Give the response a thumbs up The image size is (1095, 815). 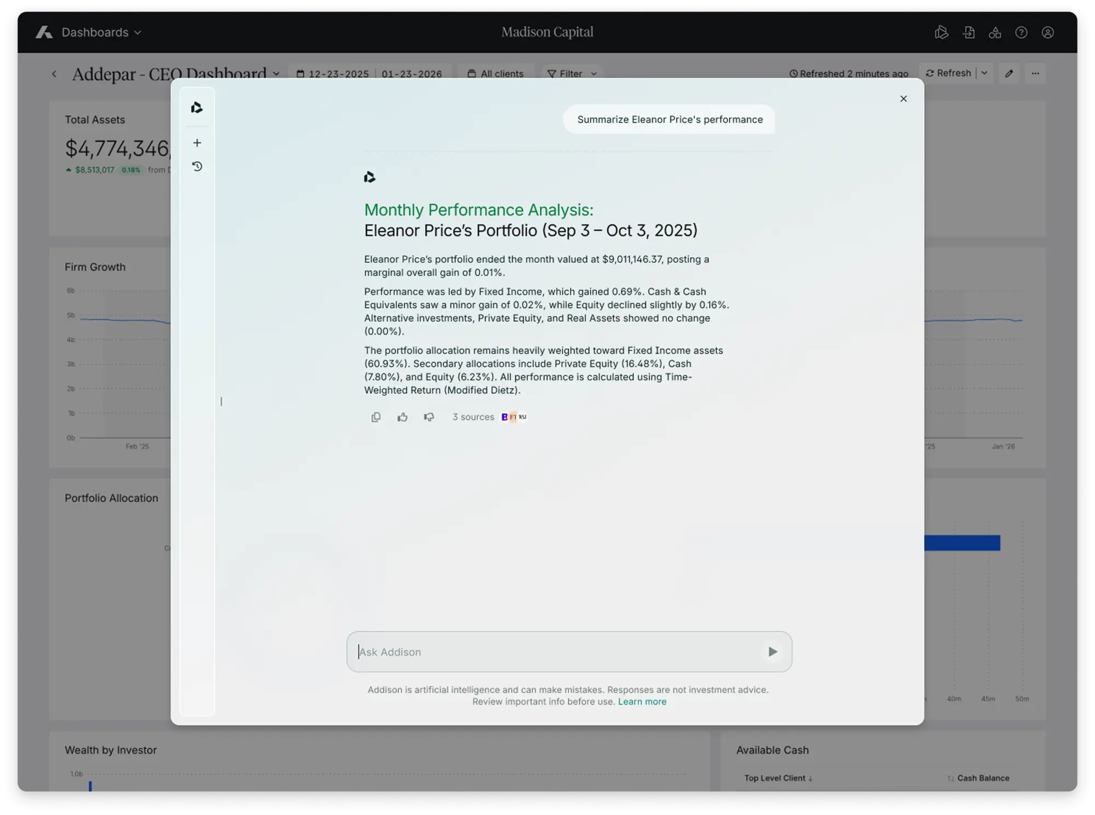pyautogui.click(x=402, y=417)
